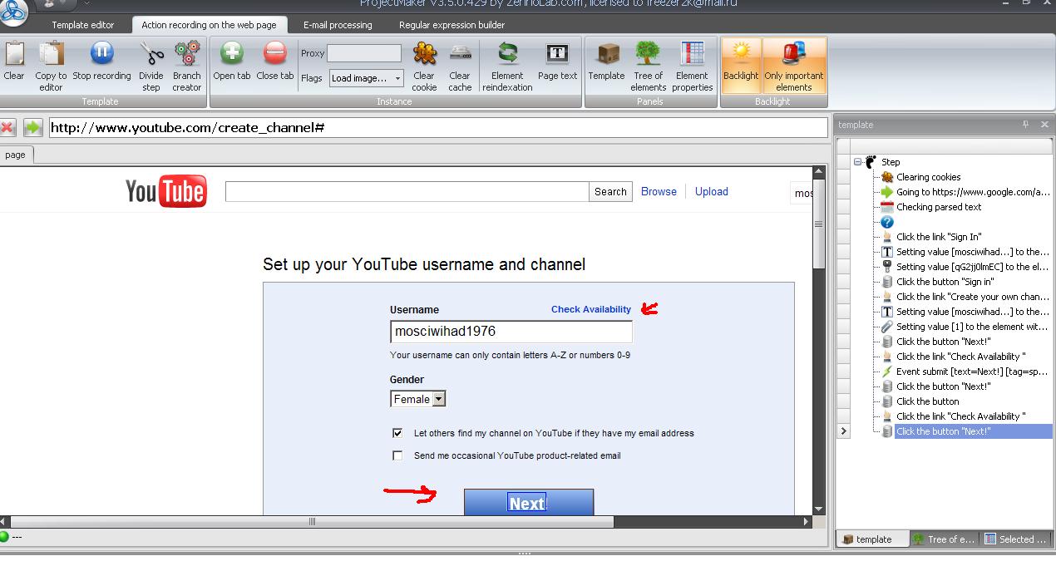1056x566 pixels.
Task: Click the red stop loading icon
Action: pyautogui.click(x=7, y=127)
